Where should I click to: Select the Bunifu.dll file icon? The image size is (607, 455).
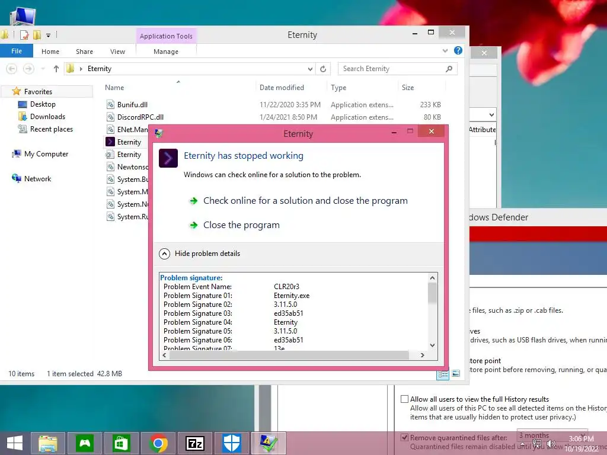coord(111,104)
